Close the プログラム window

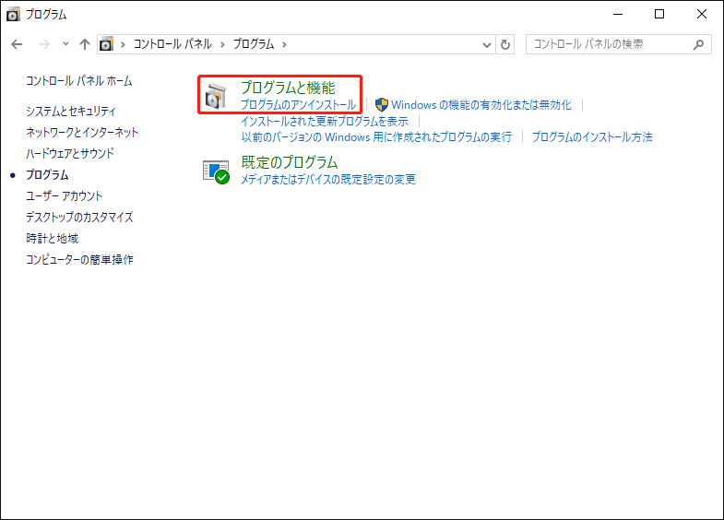click(701, 15)
